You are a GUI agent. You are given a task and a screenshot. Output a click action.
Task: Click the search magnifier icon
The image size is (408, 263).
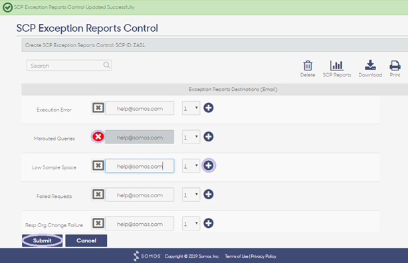coord(106,65)
